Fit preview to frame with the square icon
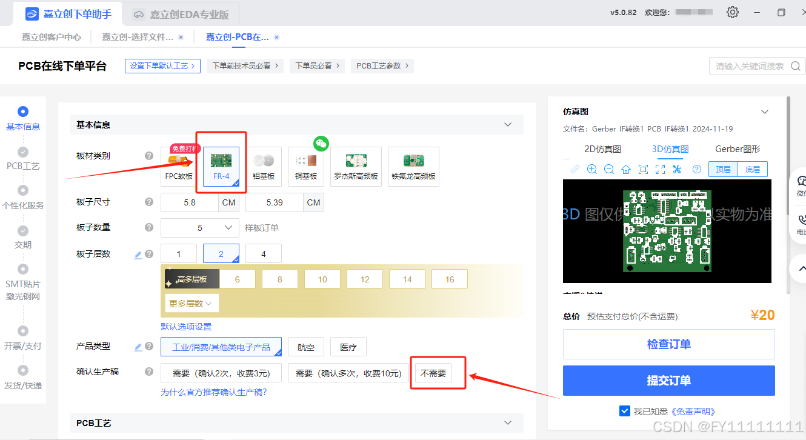The height and width of the screenshot is (440, 806). (x=644, y=169)
